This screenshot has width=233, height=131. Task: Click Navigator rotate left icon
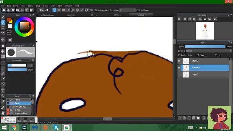tap(200, 19)
